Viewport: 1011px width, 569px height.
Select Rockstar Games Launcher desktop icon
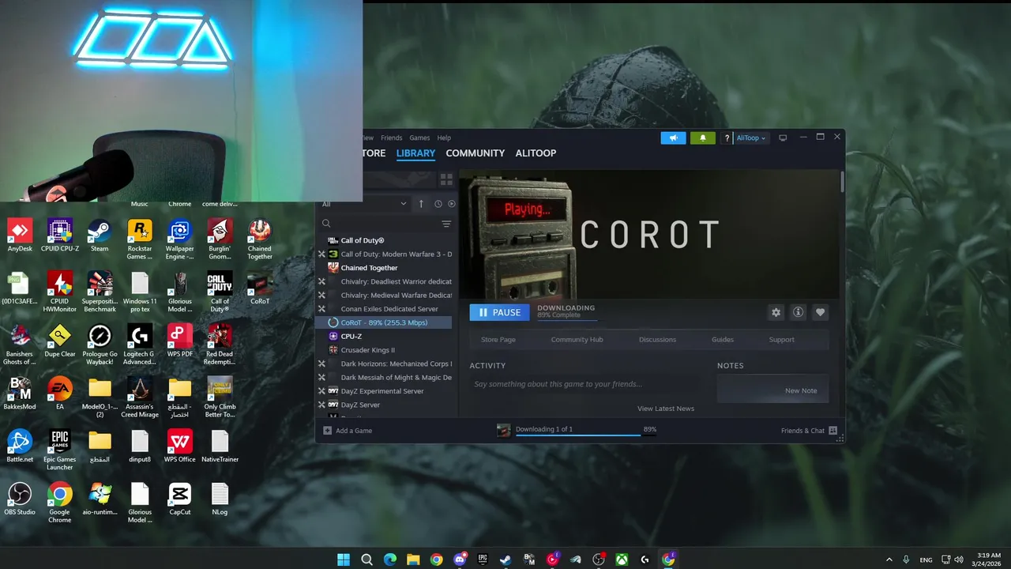click(x=140, y=239)
